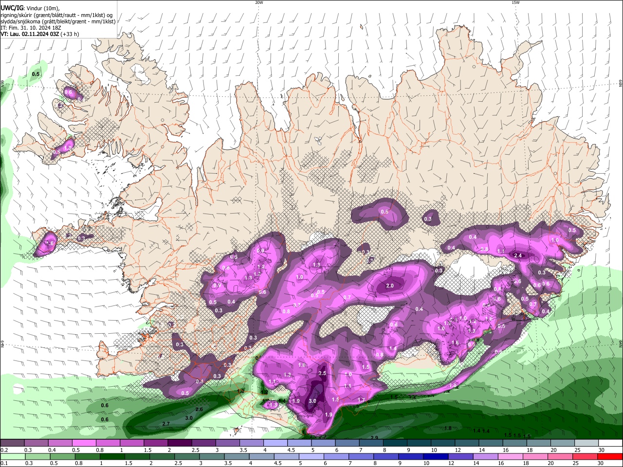
Task: Select the '2.0' snowfall value in central Iceland
Action: coord(390,286)
